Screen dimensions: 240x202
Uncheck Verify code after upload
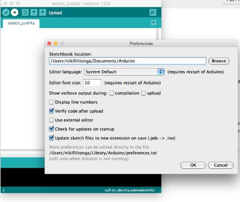[51, 111]
